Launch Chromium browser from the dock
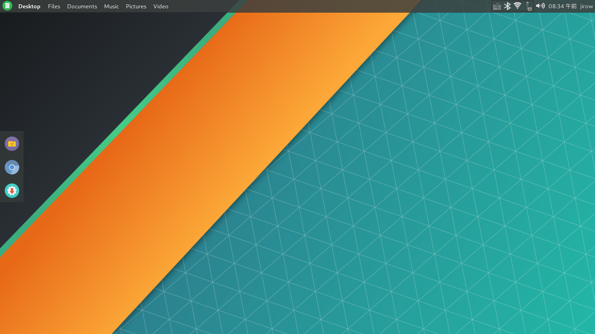Image resolution: width=595 pixels, height=334 pixels. [x=12, y=167]
